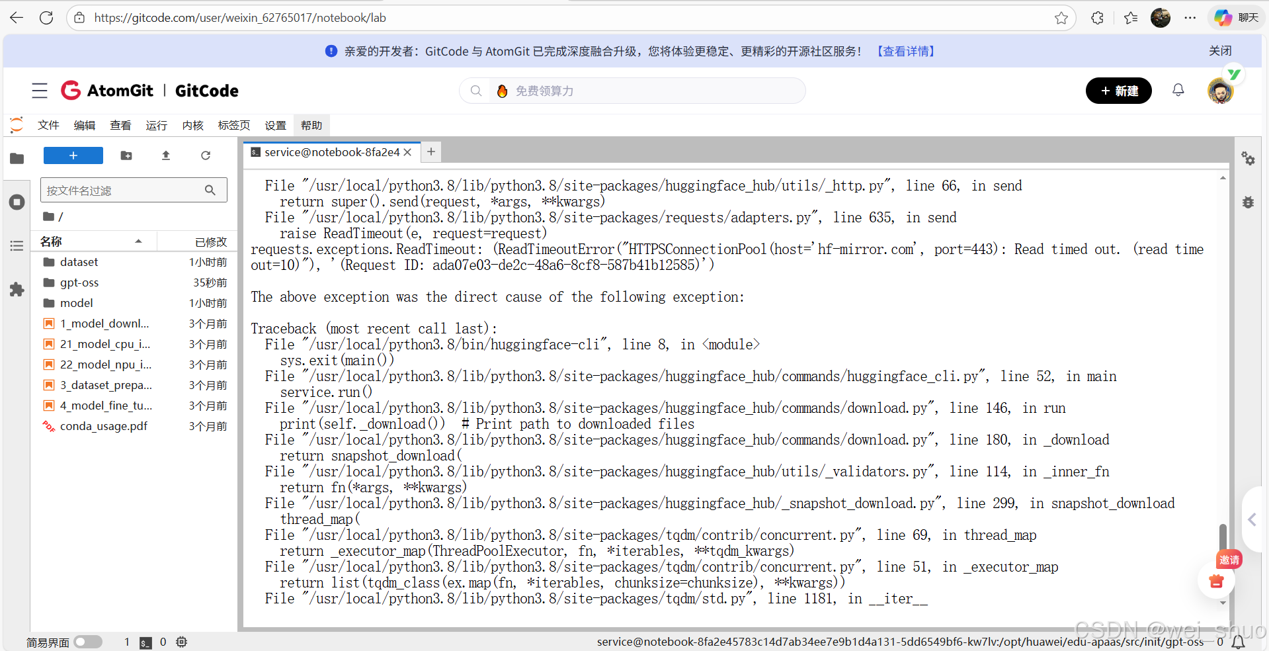Open the browser three-dot settings menu
The image size is (1269, 651).
[1190, 18]
